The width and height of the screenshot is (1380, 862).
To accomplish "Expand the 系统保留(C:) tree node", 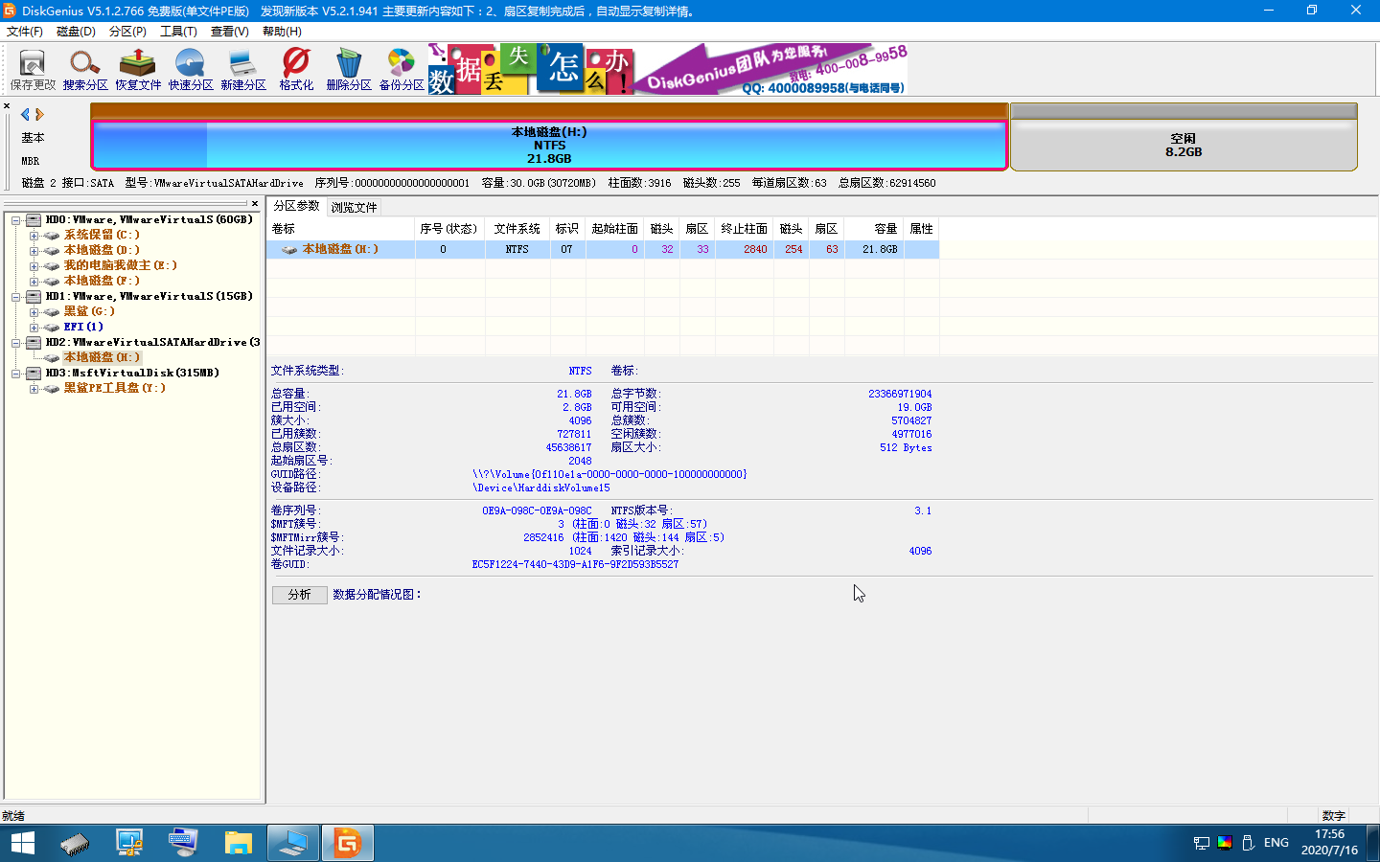I will coord(34,236).
